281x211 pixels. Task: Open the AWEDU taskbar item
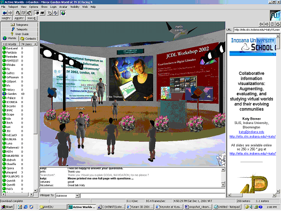[53, 207]
